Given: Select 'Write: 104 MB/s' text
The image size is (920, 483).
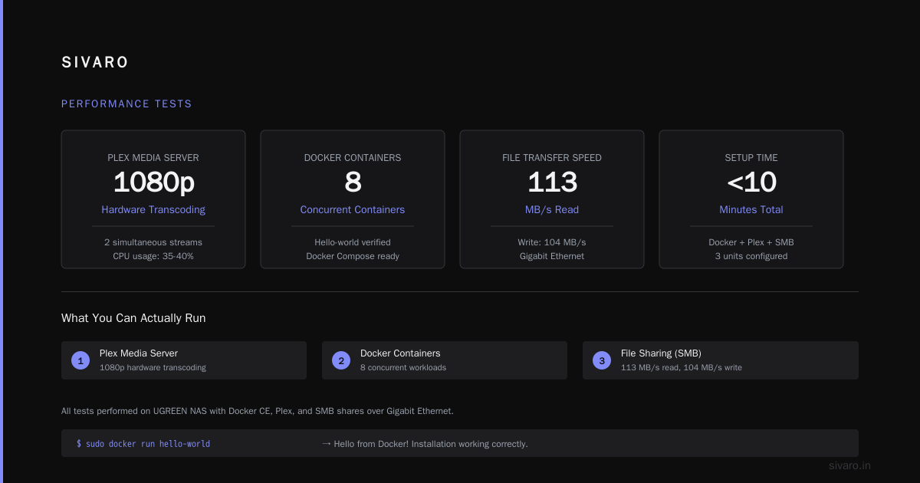Looking at the screenshot, I should [x=552, y=242].
